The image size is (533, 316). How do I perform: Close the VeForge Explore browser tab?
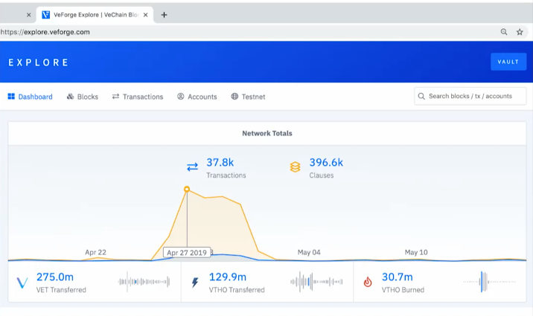click(145, 15)
